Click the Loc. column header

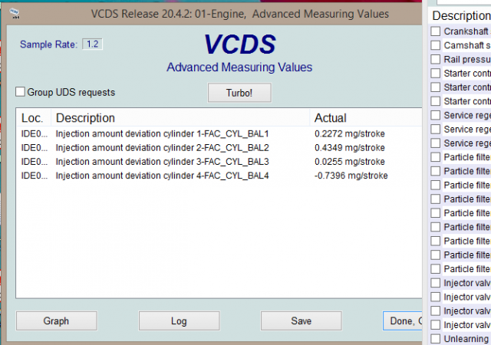[33, 118]
